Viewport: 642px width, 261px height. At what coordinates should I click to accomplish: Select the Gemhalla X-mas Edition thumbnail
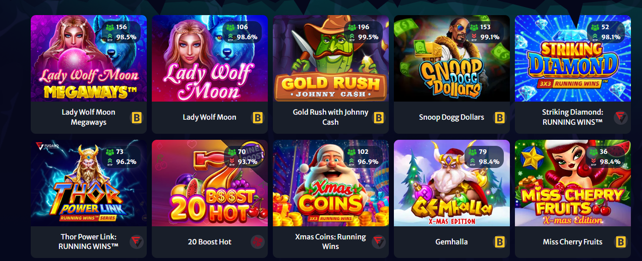(x=452, y=183)
